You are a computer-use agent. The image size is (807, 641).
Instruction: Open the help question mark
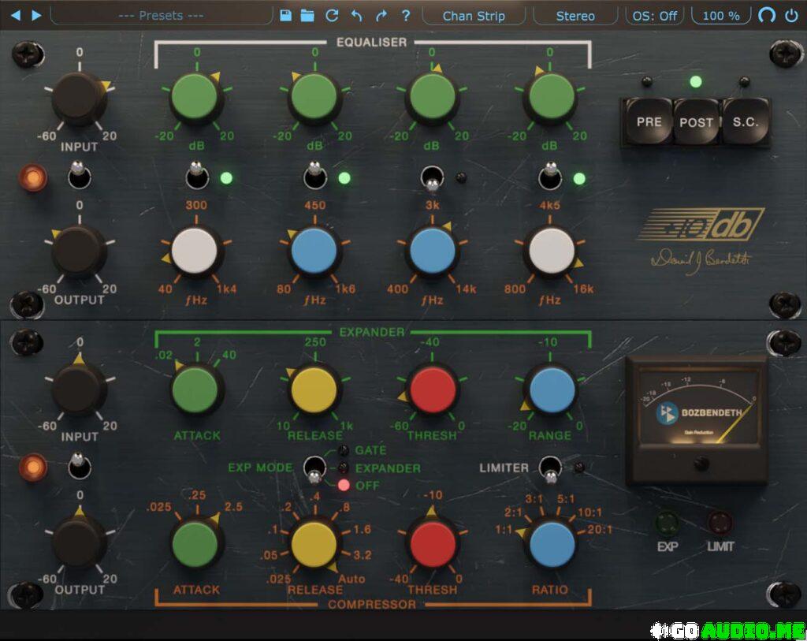[406, 16]
